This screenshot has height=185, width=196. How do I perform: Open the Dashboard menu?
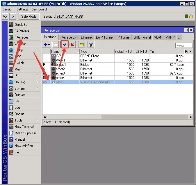[x=39, y=9]
